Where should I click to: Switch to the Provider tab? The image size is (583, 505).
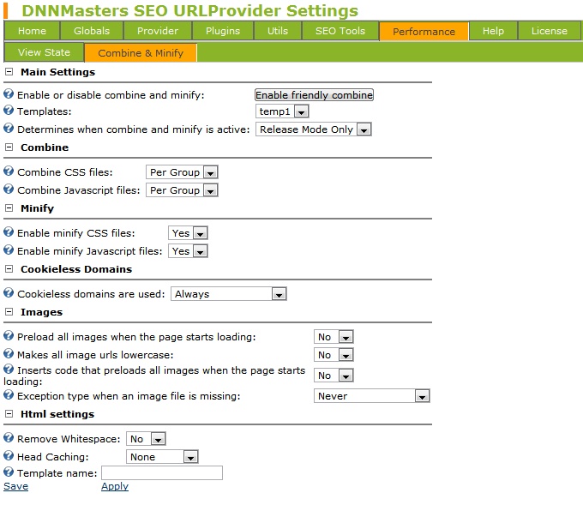pyautogui.click(x=158, y=31)
